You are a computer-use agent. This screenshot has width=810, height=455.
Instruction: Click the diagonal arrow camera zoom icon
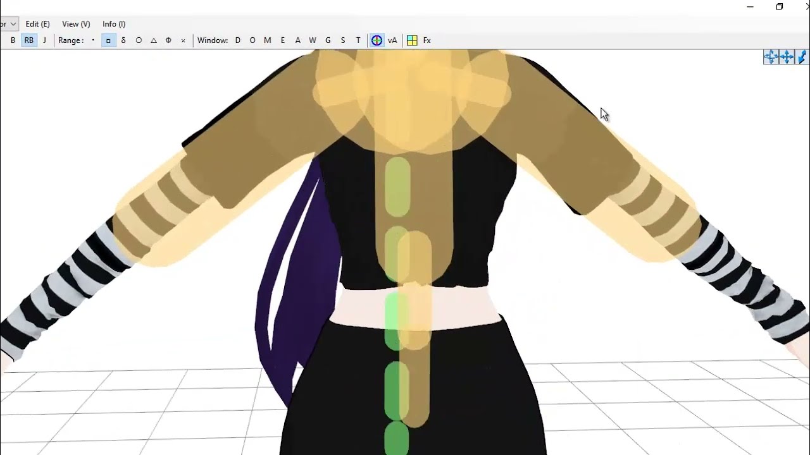coord(803,57)
